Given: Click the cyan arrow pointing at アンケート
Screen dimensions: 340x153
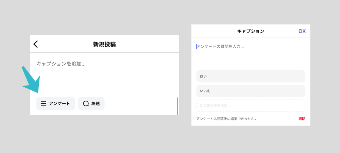Looking at the screenshot, I should tap(31, 82).
